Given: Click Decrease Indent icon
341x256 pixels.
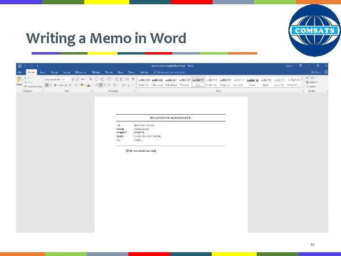Looking at the screenshot, I should pos(117,80).
